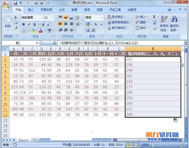This screenshot has width=189, height=148.
Task: Click the Auto Fill Options icon below data
Action: [x=175, y=120]
